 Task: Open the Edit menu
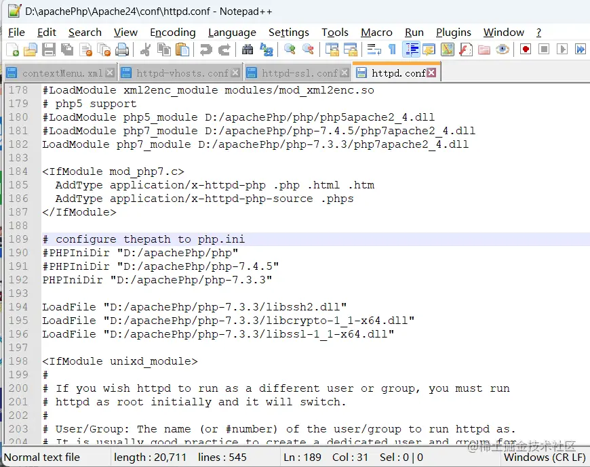(47, 33)
